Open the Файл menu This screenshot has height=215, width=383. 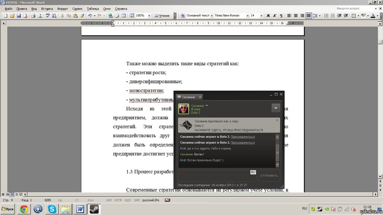click(x=8, y=9)
